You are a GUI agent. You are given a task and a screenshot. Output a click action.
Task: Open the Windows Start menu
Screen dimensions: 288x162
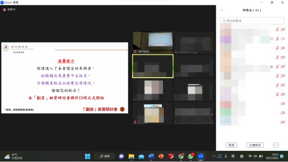click(87, 157)
